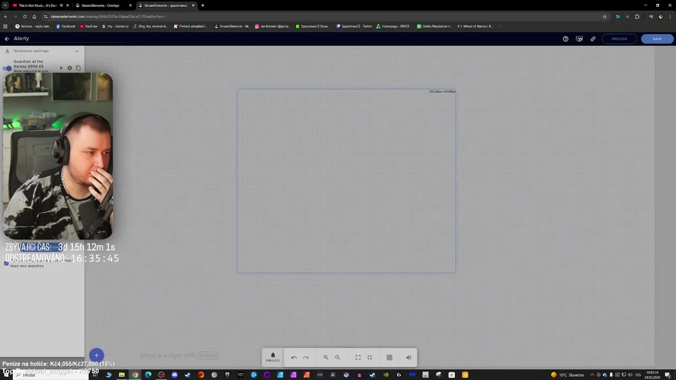Expand canvas to fit screen
The height and width of the screenshot is (380, 676).
click(x=358, y=357)
